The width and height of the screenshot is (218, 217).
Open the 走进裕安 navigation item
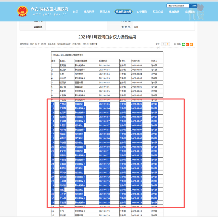click(x=190, y=12)
